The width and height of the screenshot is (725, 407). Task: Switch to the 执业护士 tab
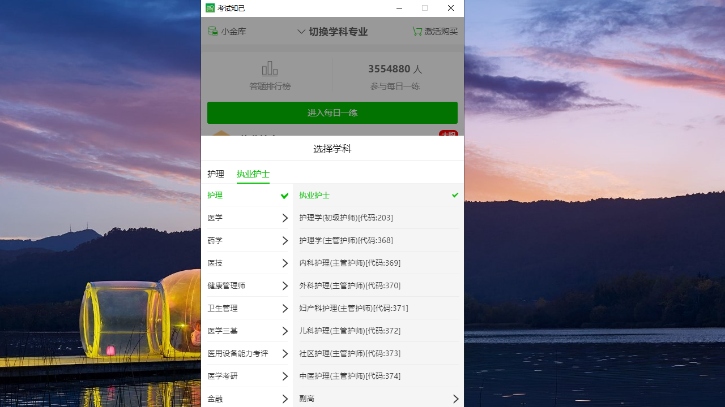[x=253, y=174]
